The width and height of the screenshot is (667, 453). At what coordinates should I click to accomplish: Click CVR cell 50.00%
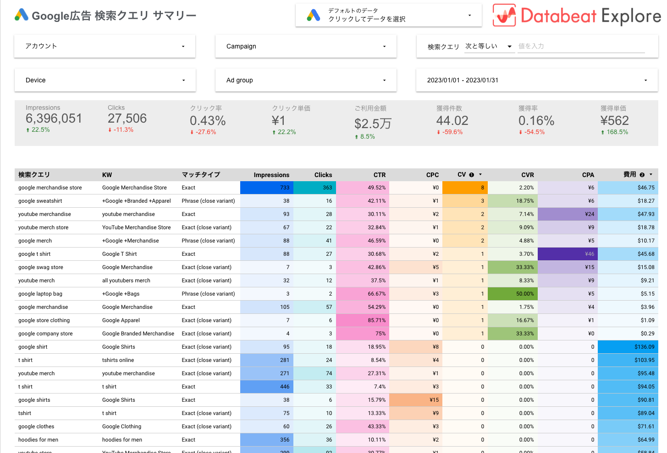click(x=513, y=294)
